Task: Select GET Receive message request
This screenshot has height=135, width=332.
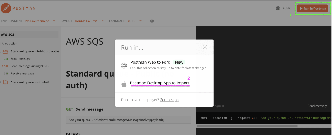Action: pos(22,74)
